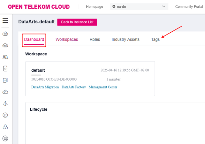
Task: Click the IP circle icon in sidebar
Action: click(x=5, y=115)
